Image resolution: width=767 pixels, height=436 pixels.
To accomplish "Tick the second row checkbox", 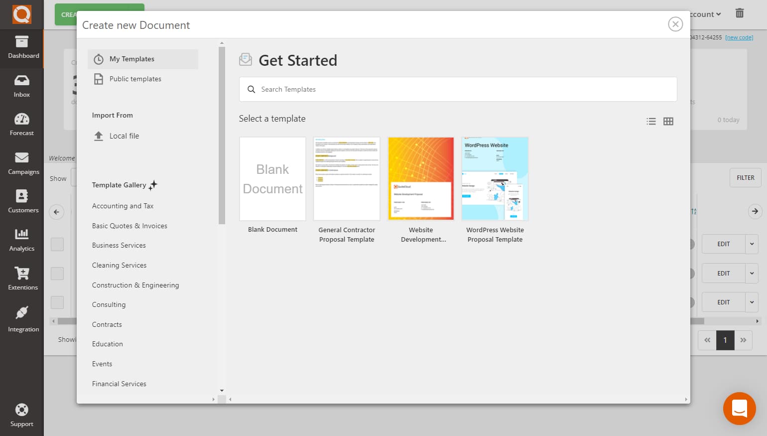I will pos(57,274).
